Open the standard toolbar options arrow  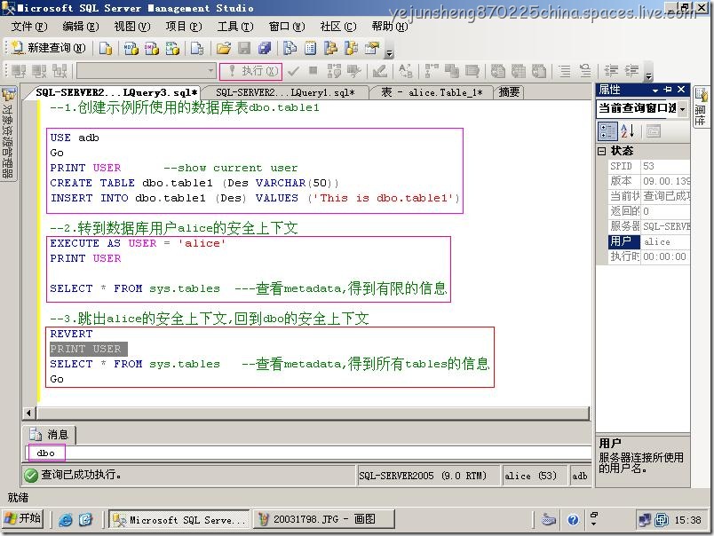click(x=389, y=52)
